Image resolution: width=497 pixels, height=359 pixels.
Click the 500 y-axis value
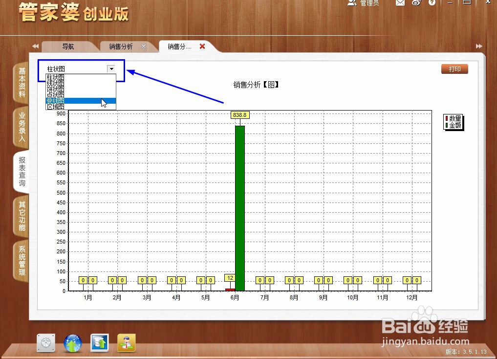click(x=61, y=193)
